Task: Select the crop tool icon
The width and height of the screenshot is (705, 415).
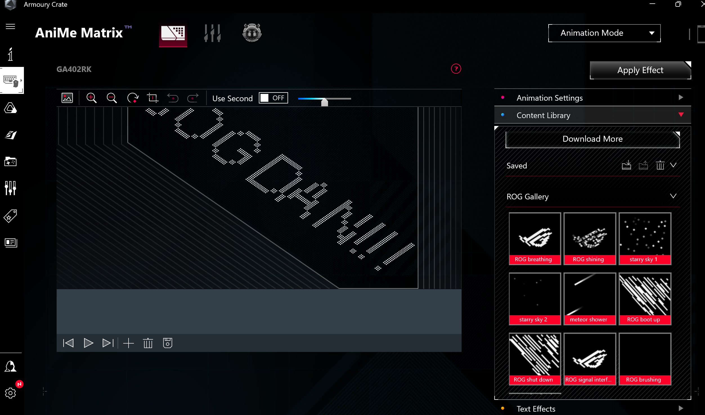Action: pos(153,98)
